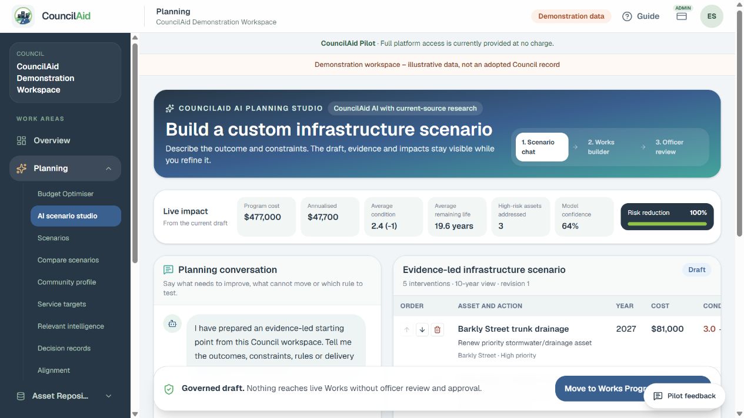This screenshot has height=418, width=744.
Task: Click the AI Planning Studio sparkle icon
Action: (170, 109)
